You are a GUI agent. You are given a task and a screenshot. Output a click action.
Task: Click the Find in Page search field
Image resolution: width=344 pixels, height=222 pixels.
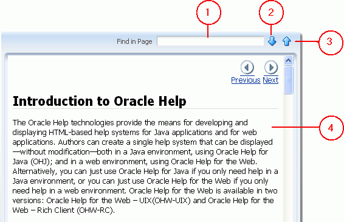click(210, 41)
